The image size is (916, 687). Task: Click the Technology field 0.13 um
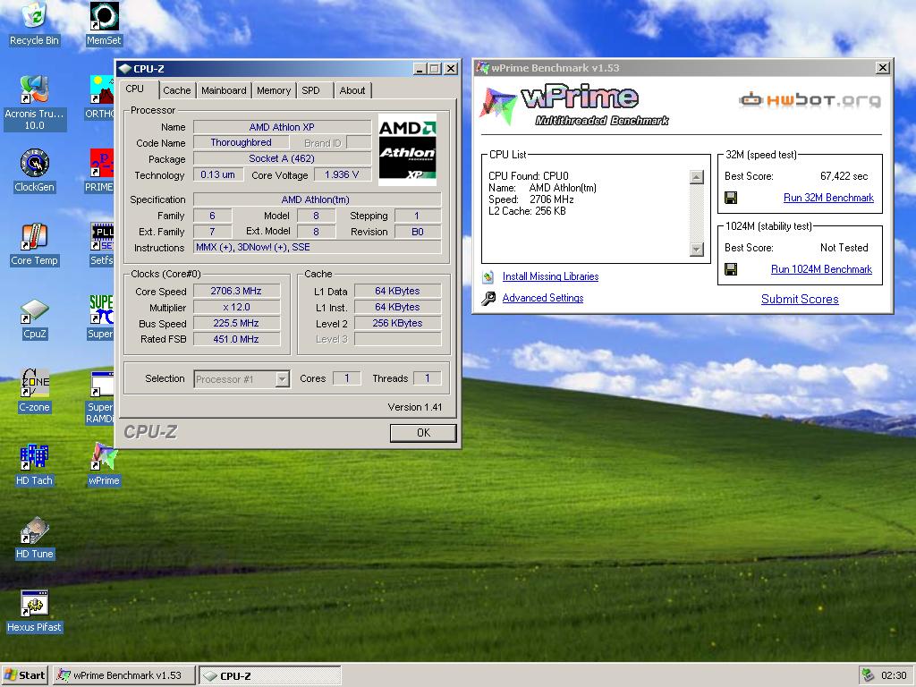(218, 174)
